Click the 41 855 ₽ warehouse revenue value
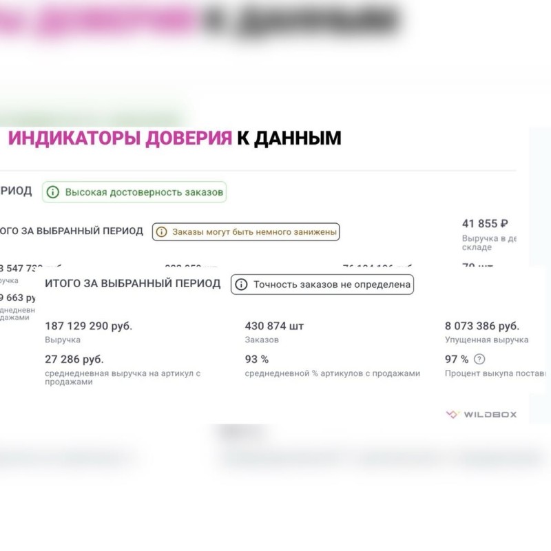551x551 pixels. coord(485,223)
